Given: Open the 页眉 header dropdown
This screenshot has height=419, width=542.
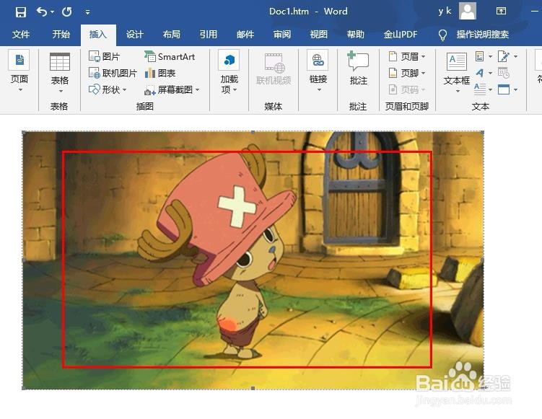Looking at the screenshot, I should click(407, 56).
